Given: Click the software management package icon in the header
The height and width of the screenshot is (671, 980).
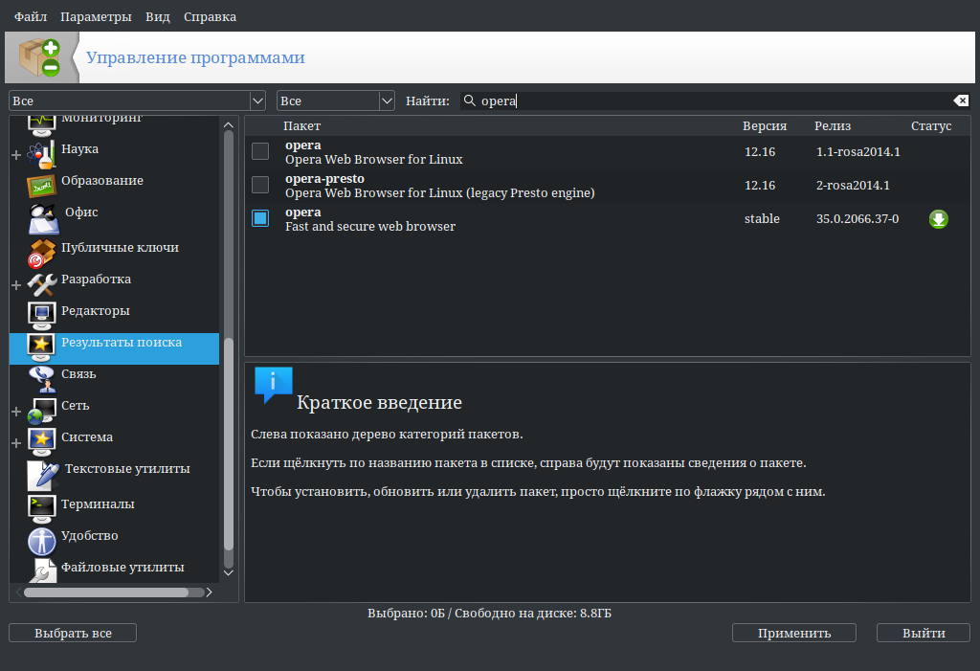Looking at the screenshot, I should tap(40, 57).
